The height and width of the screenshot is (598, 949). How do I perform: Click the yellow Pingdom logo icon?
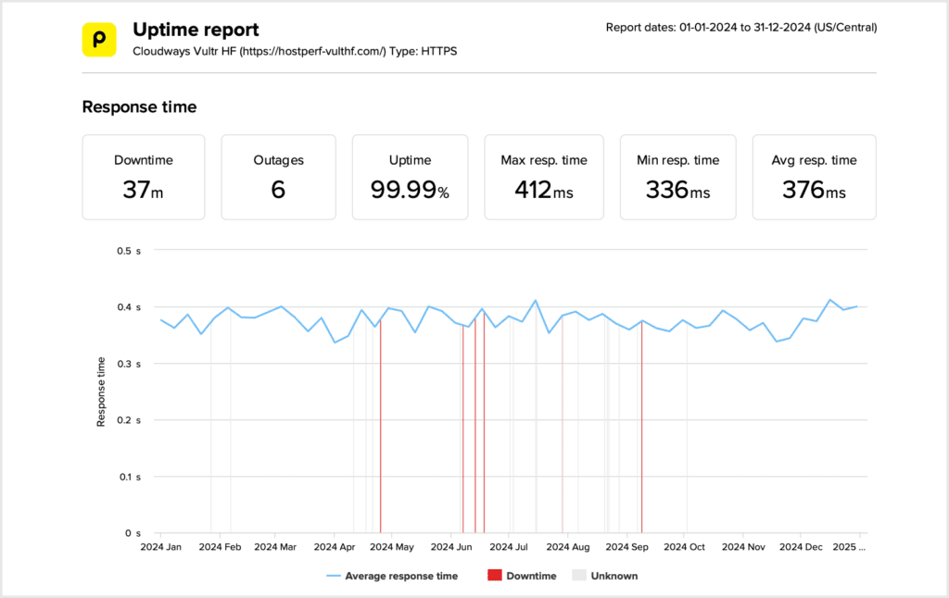(99, 40)
